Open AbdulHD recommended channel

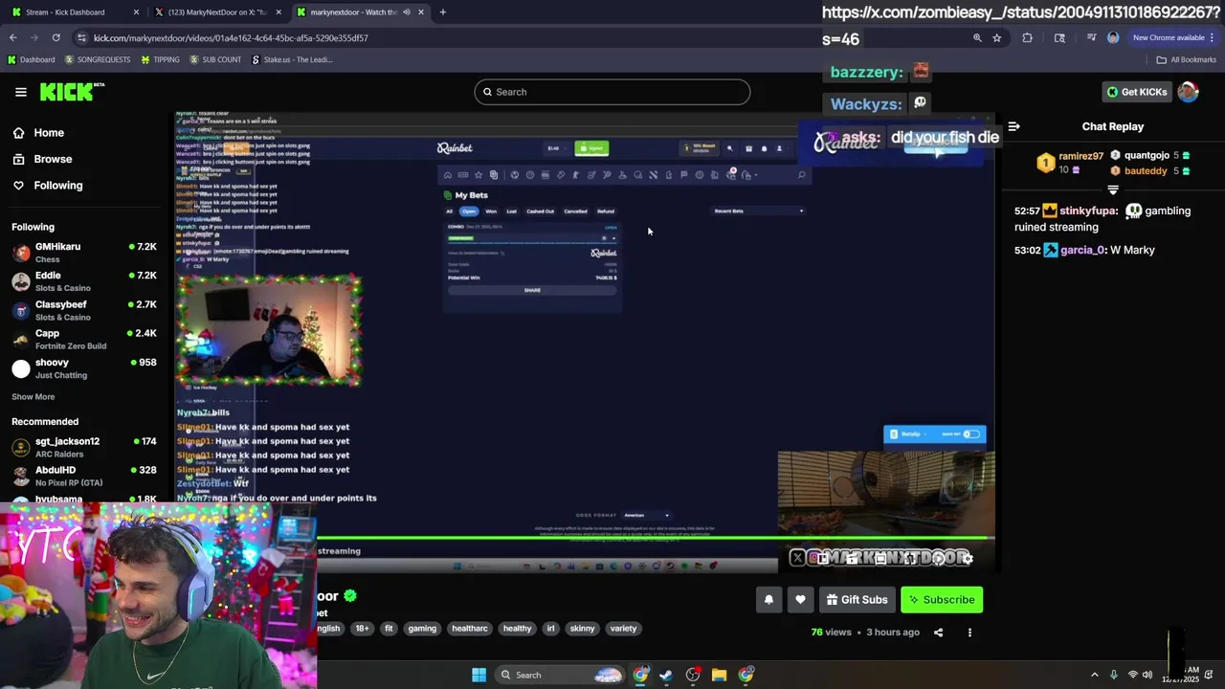[84, 476]
